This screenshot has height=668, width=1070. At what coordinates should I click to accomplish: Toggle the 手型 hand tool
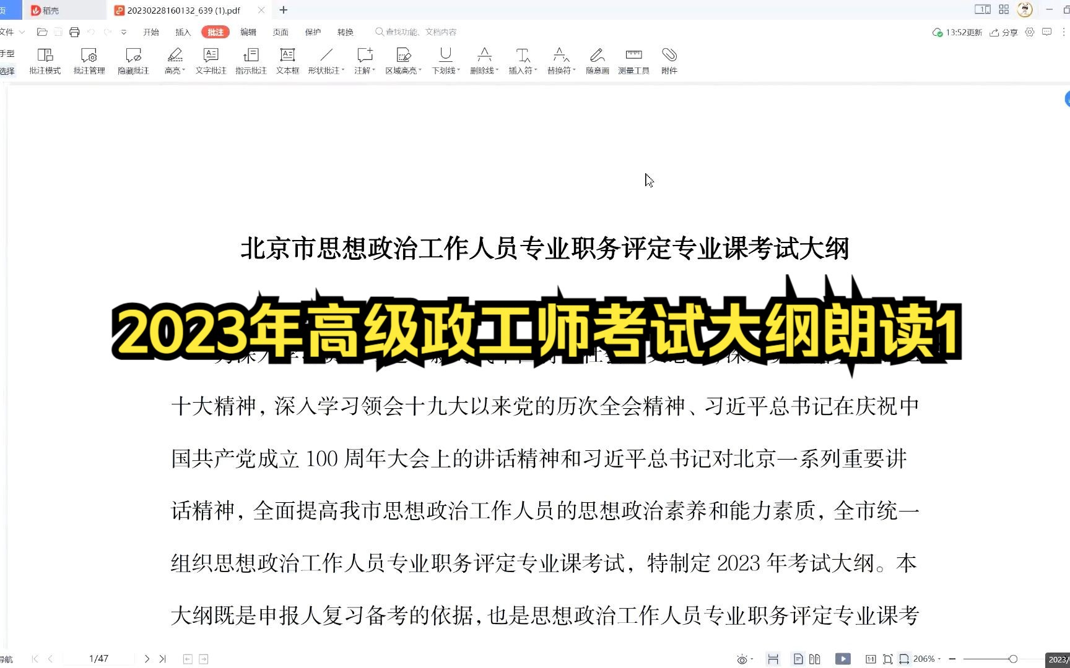(7, 54)
